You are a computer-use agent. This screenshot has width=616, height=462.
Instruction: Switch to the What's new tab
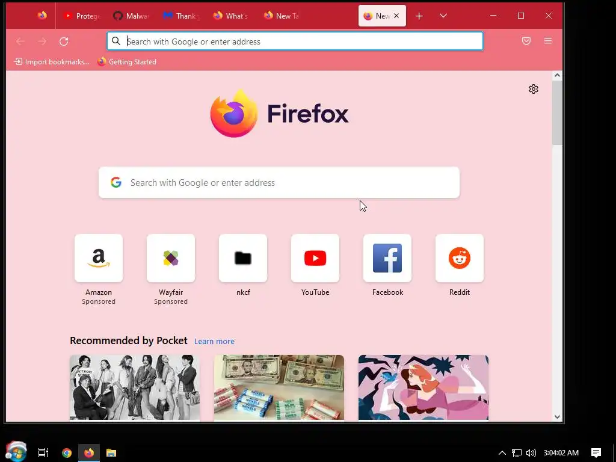click(231, 16)
